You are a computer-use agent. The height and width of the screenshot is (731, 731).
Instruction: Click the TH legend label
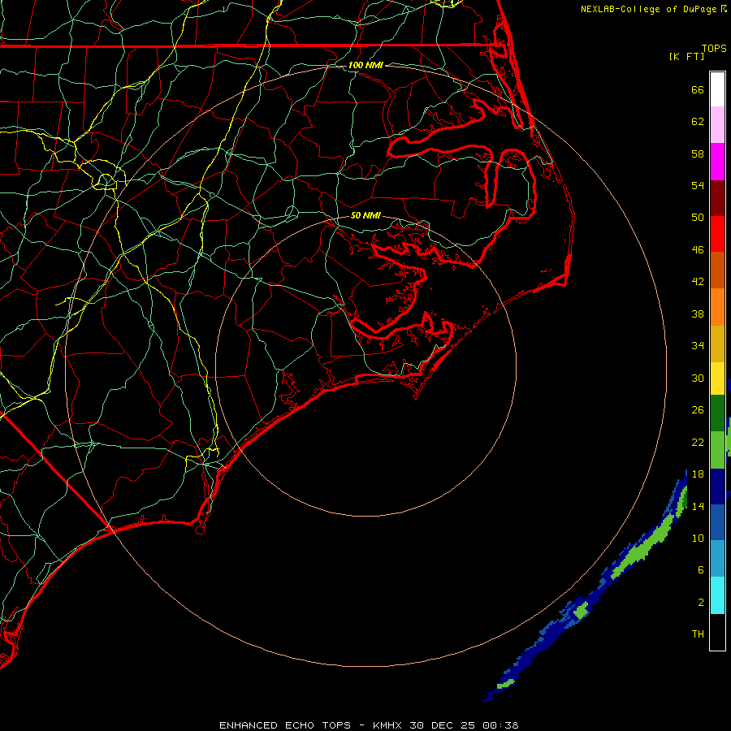pos(698,634)
